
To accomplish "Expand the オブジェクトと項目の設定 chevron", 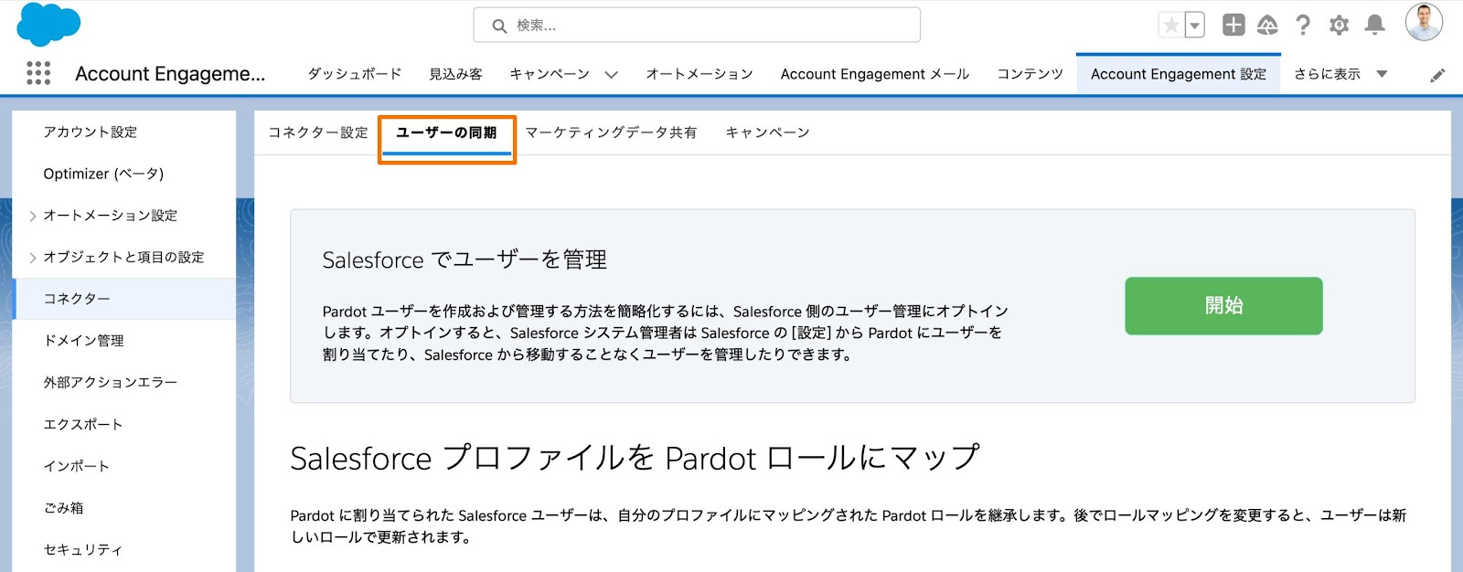I will pos(33,258).
